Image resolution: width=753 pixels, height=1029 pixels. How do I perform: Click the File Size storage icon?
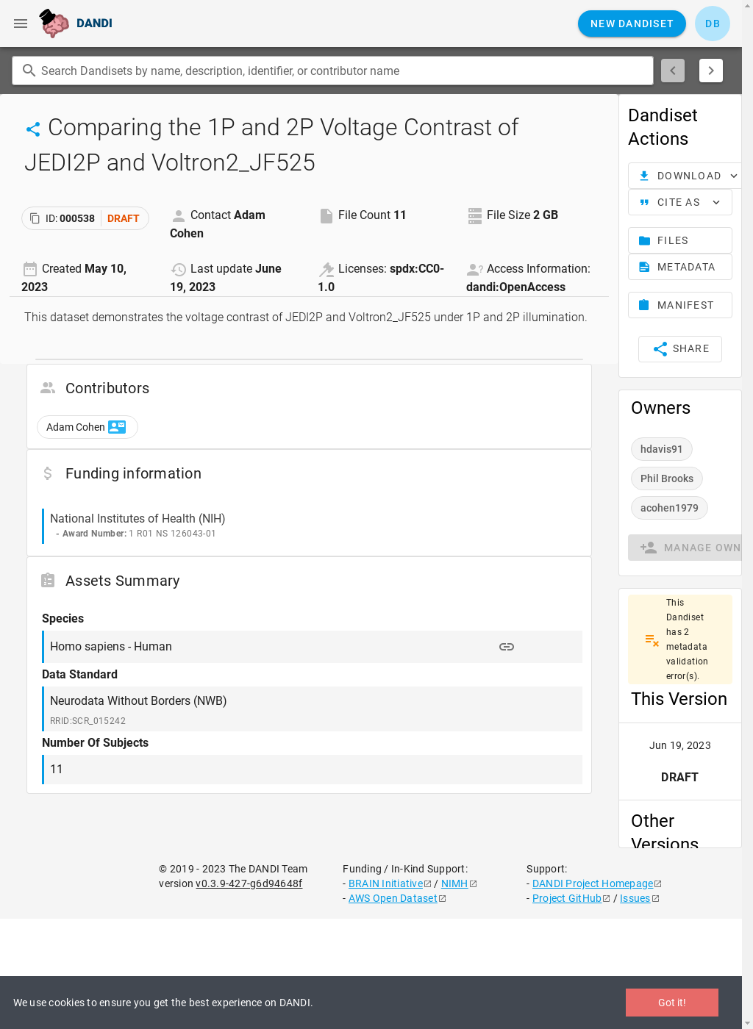tap(475, 215)
